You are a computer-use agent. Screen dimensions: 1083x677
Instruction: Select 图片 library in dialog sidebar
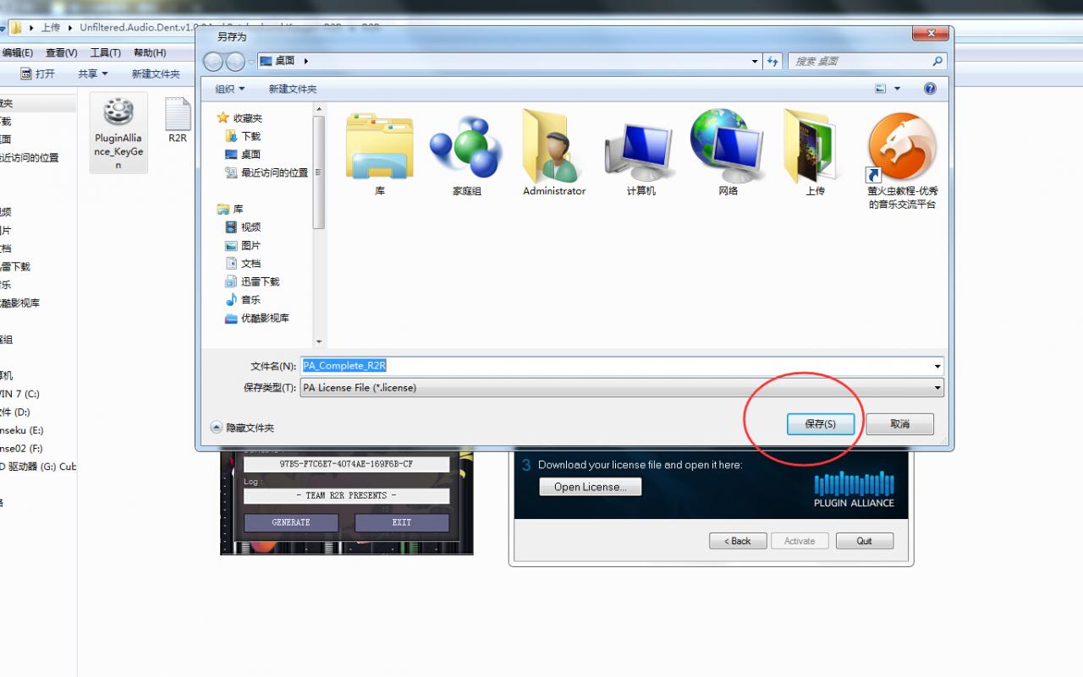pyautogui.click(x=243, y=245)
